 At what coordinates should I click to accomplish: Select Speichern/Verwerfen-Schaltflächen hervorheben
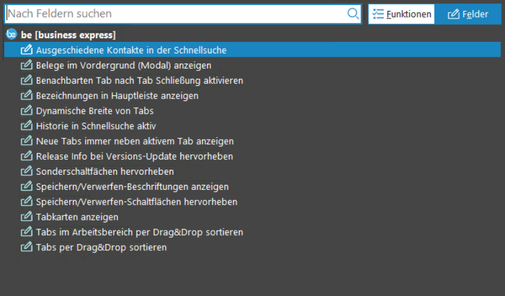pos(137,202)
